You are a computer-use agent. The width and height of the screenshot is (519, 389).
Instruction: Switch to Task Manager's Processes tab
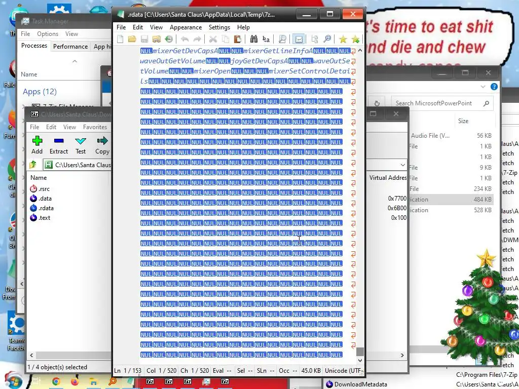34,46
